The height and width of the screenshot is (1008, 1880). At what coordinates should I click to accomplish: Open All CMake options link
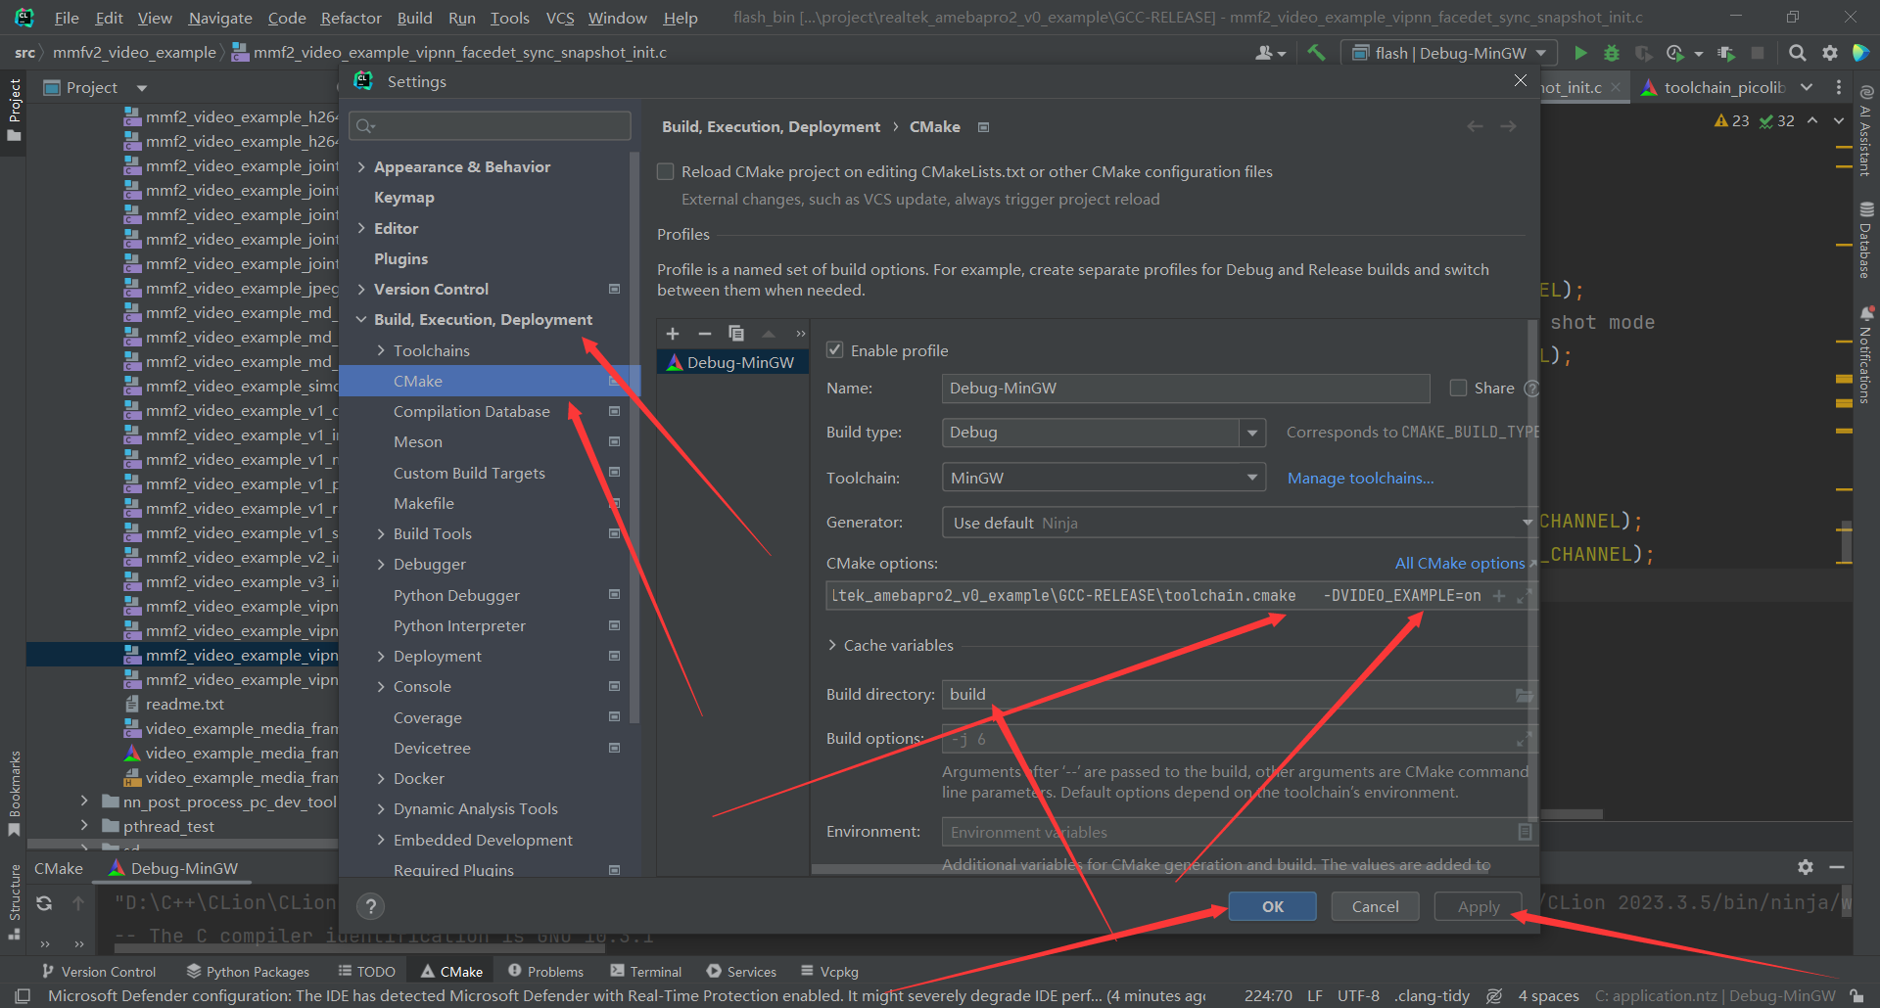(x=1460, y=563)
